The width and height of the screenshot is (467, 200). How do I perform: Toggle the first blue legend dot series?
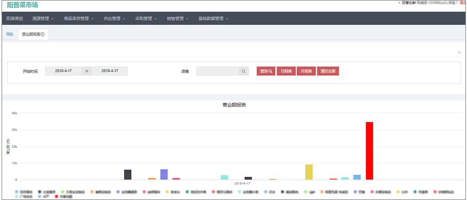16,192
